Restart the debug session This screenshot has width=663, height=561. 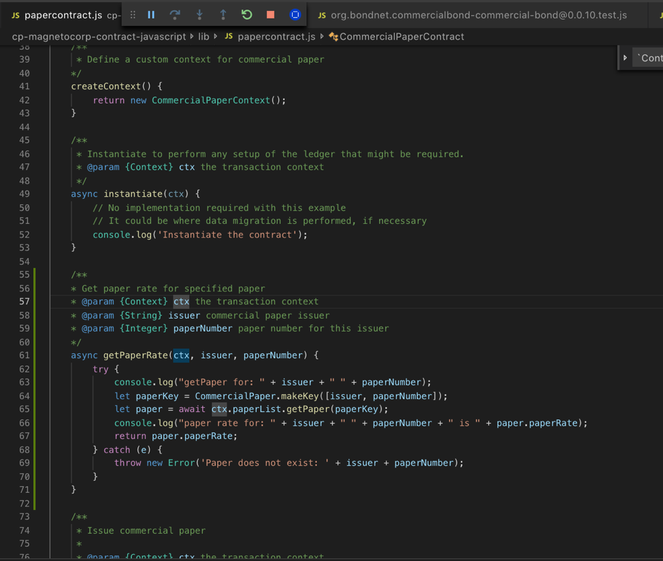[246, 14]
